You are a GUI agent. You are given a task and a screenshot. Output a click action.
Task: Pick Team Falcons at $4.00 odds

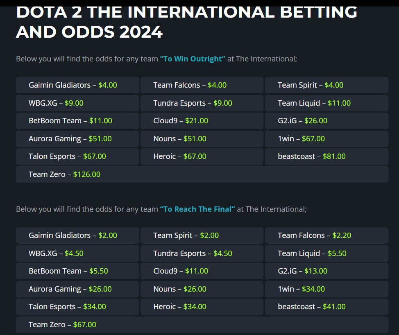coord(190,85)
